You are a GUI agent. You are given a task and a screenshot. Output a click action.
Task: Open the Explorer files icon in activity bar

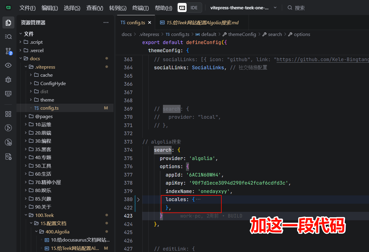pyautogui.click(x=8, y=22)
